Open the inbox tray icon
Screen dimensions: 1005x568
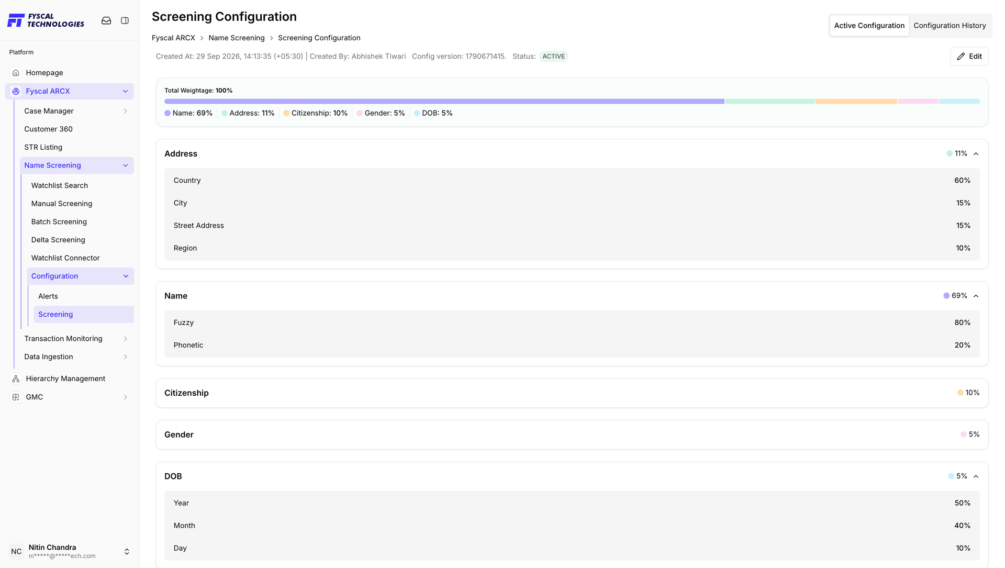tap(106, 20)
